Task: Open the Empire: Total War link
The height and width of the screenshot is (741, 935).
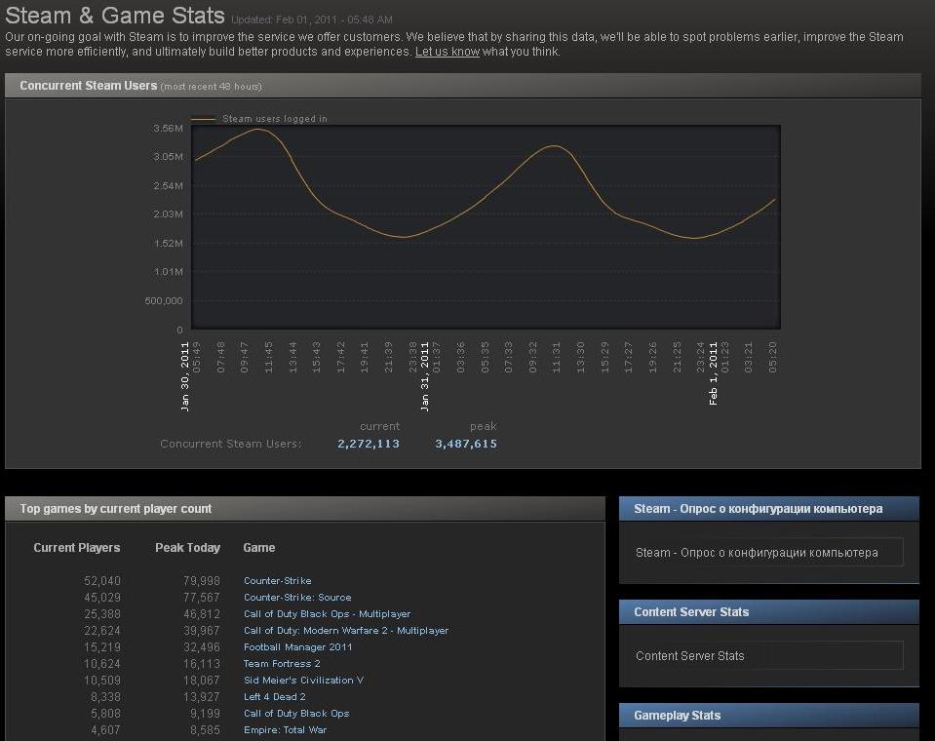Action: (x=285, y=730)
